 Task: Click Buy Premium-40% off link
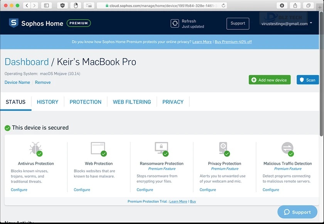coord(233,42)
